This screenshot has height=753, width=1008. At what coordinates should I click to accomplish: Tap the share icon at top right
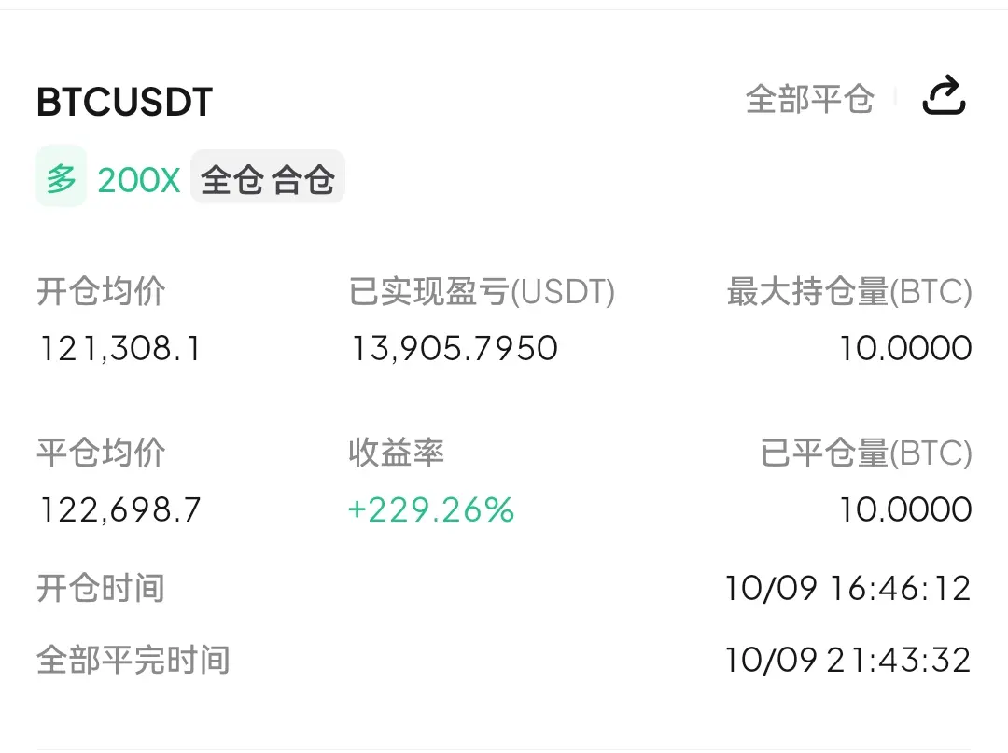pyautogui.click(x=944, y=96)
